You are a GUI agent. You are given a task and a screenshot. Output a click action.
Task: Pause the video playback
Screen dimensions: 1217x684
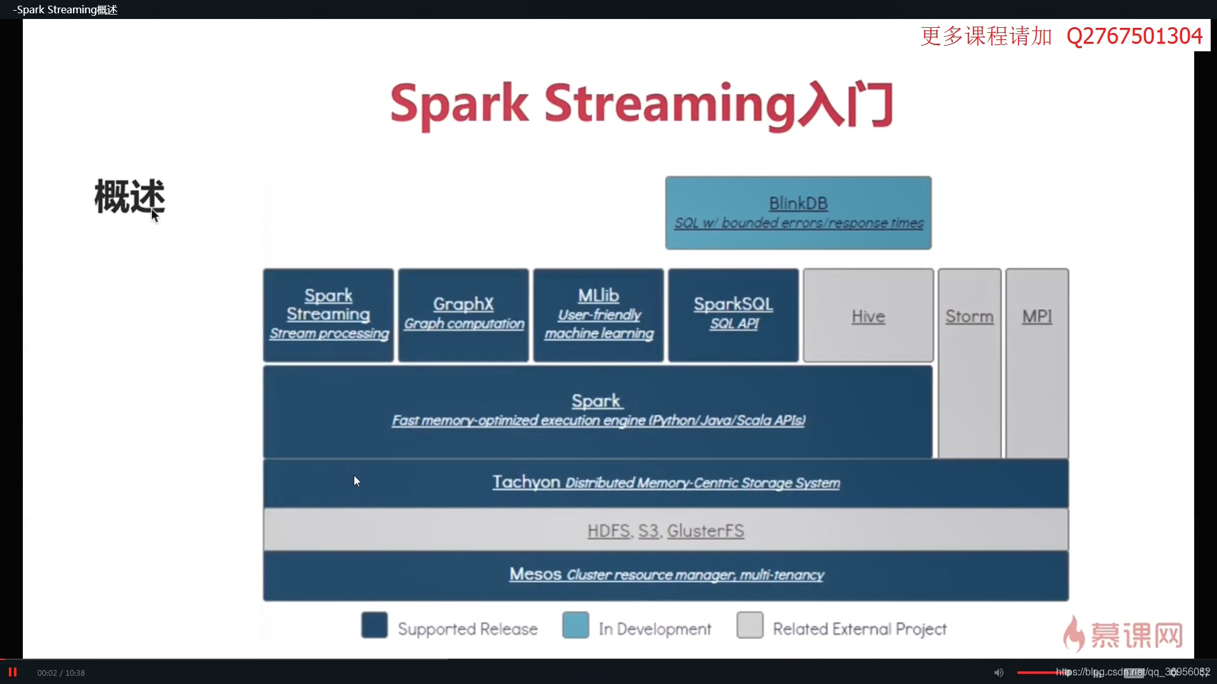[12, 672]
